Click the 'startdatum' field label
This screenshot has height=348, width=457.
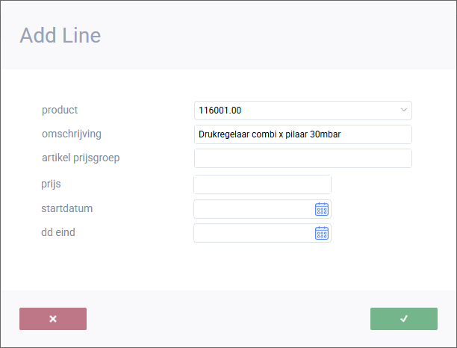(67, 208)
